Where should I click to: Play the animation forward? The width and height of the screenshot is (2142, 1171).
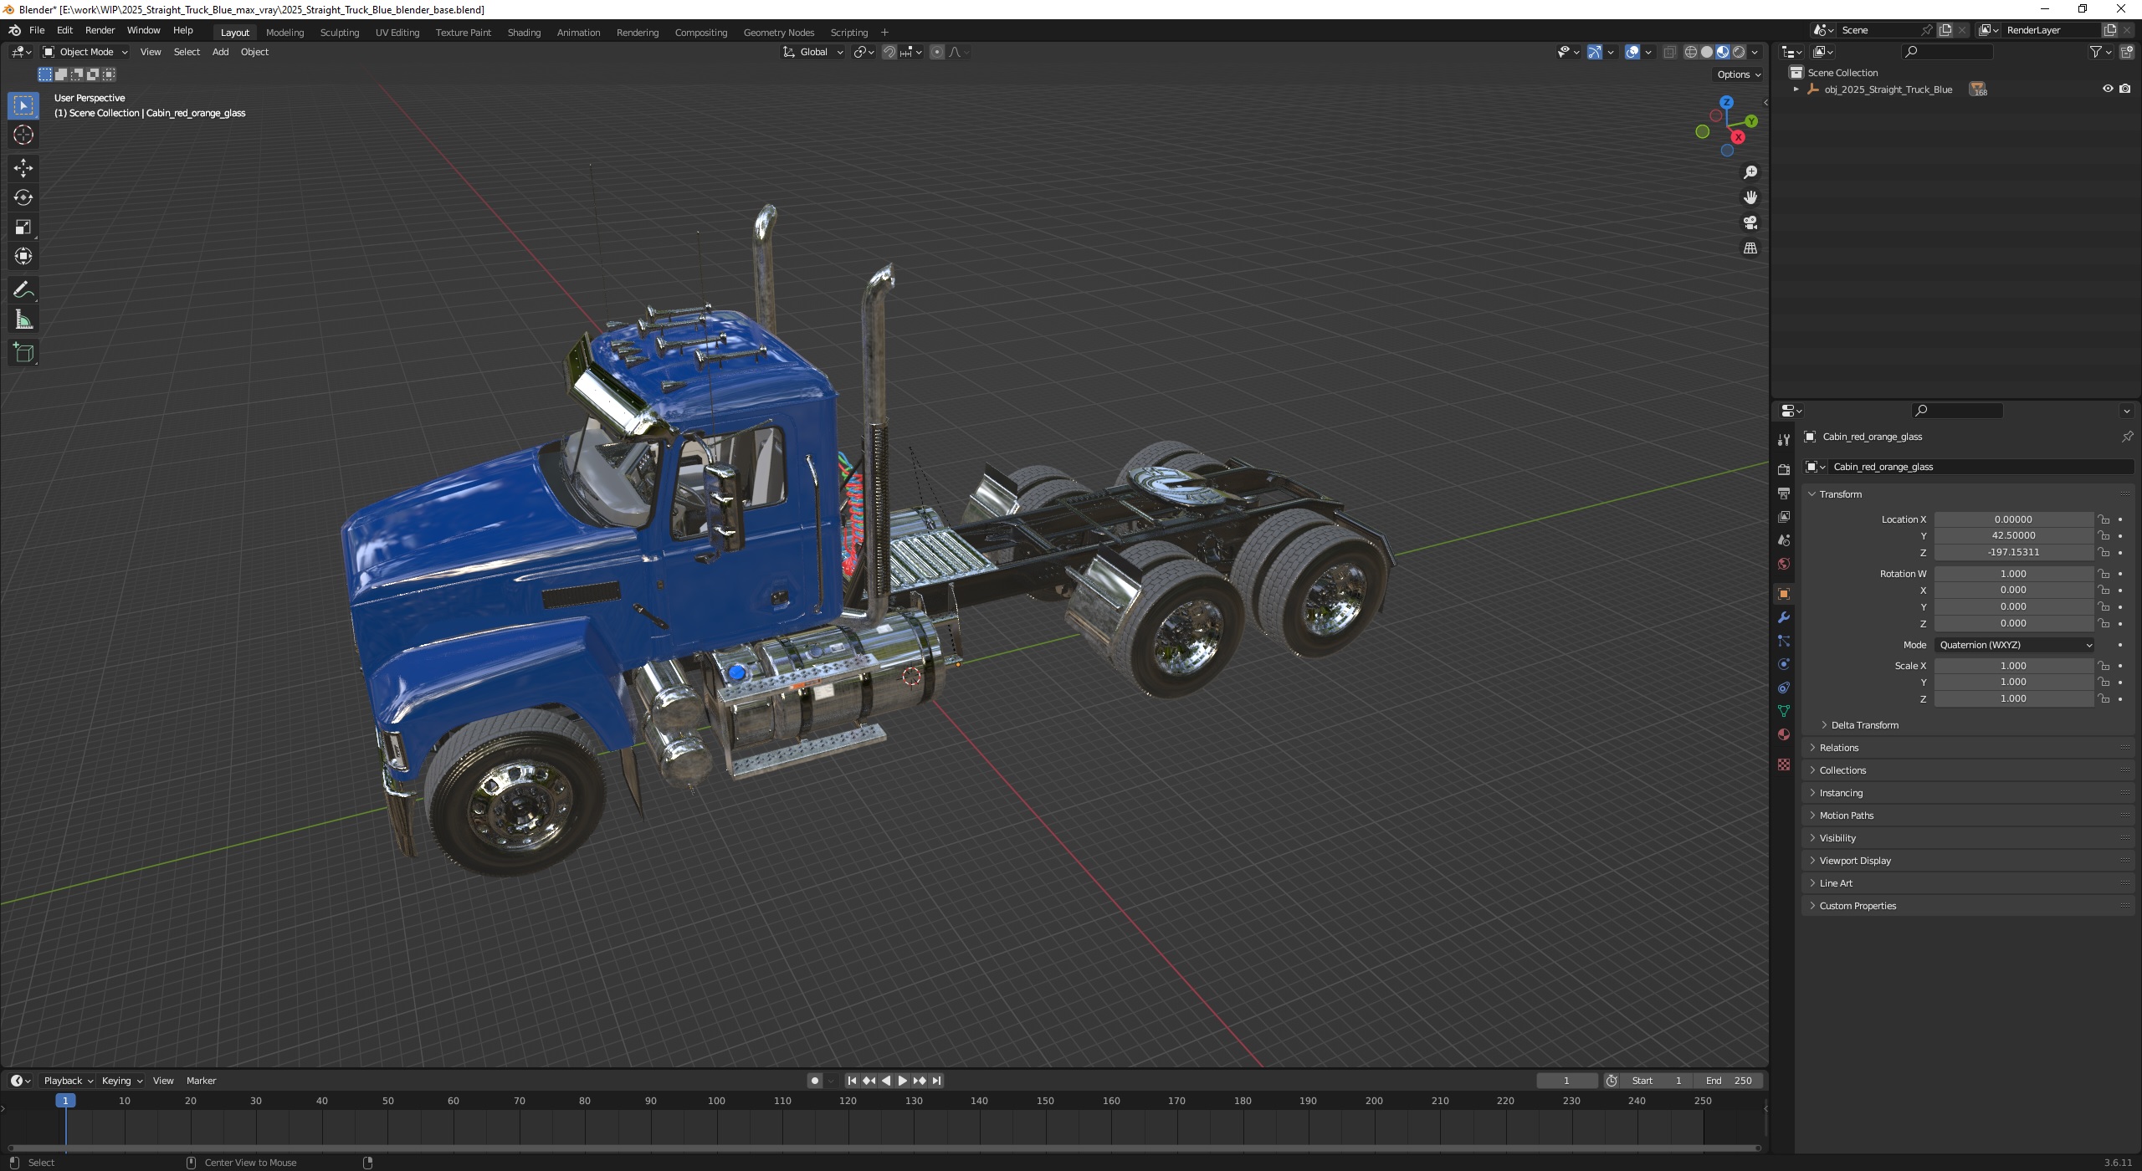(x=902, y=1081)
